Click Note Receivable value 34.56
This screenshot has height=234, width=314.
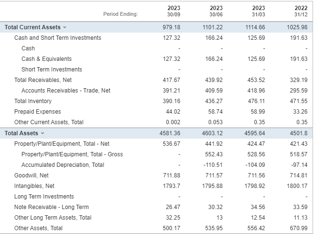(258, 207)
